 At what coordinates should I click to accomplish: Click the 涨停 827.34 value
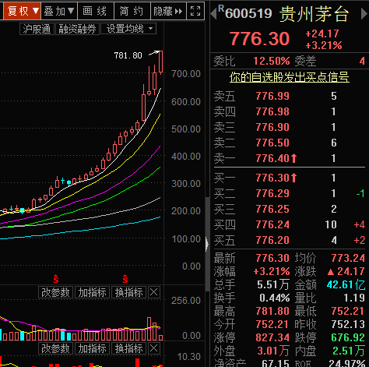click(272, 337)
